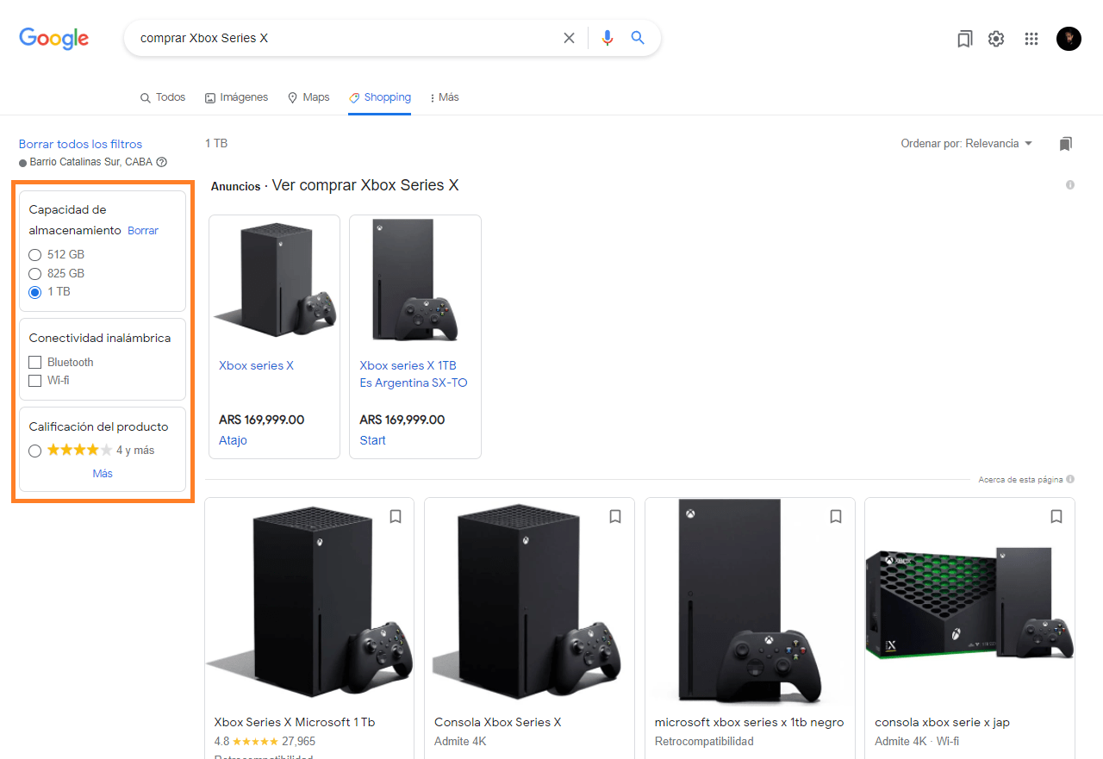Check the Wi-fi connectivity filter
Screen dimensions: 1103x759
click(34, 380)
